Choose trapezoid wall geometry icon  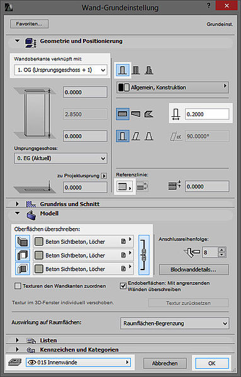click(136, 114)
